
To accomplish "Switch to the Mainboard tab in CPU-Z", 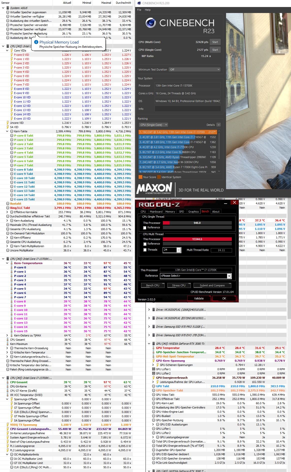I will click(x=156, y=212).
